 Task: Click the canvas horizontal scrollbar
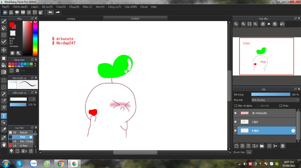[x=135, y=152]
